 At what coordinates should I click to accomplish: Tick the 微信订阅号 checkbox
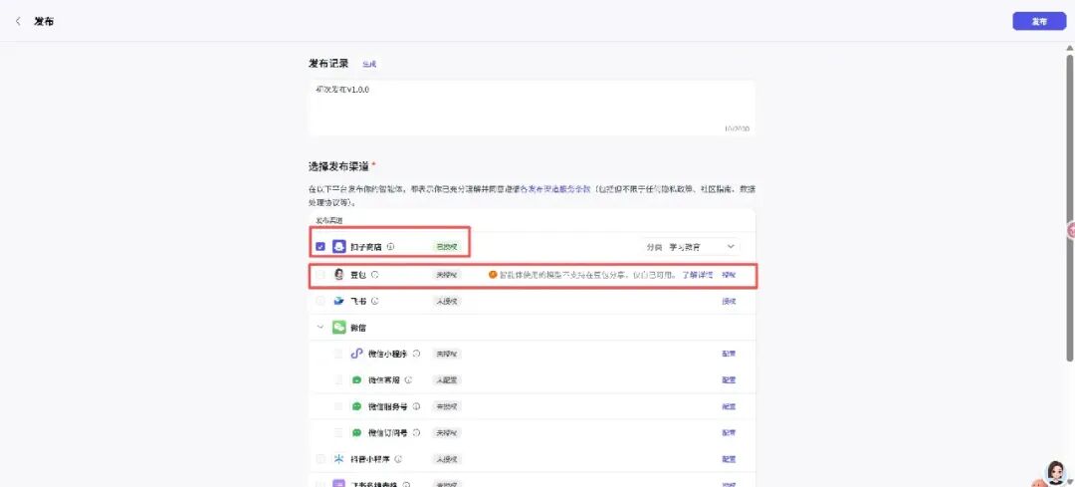click(x=338, y=433)
